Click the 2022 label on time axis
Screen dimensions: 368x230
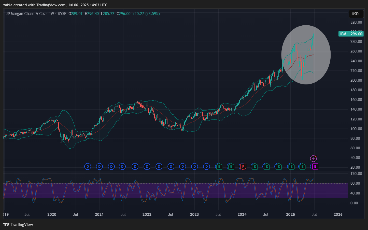tap(147, 215)
